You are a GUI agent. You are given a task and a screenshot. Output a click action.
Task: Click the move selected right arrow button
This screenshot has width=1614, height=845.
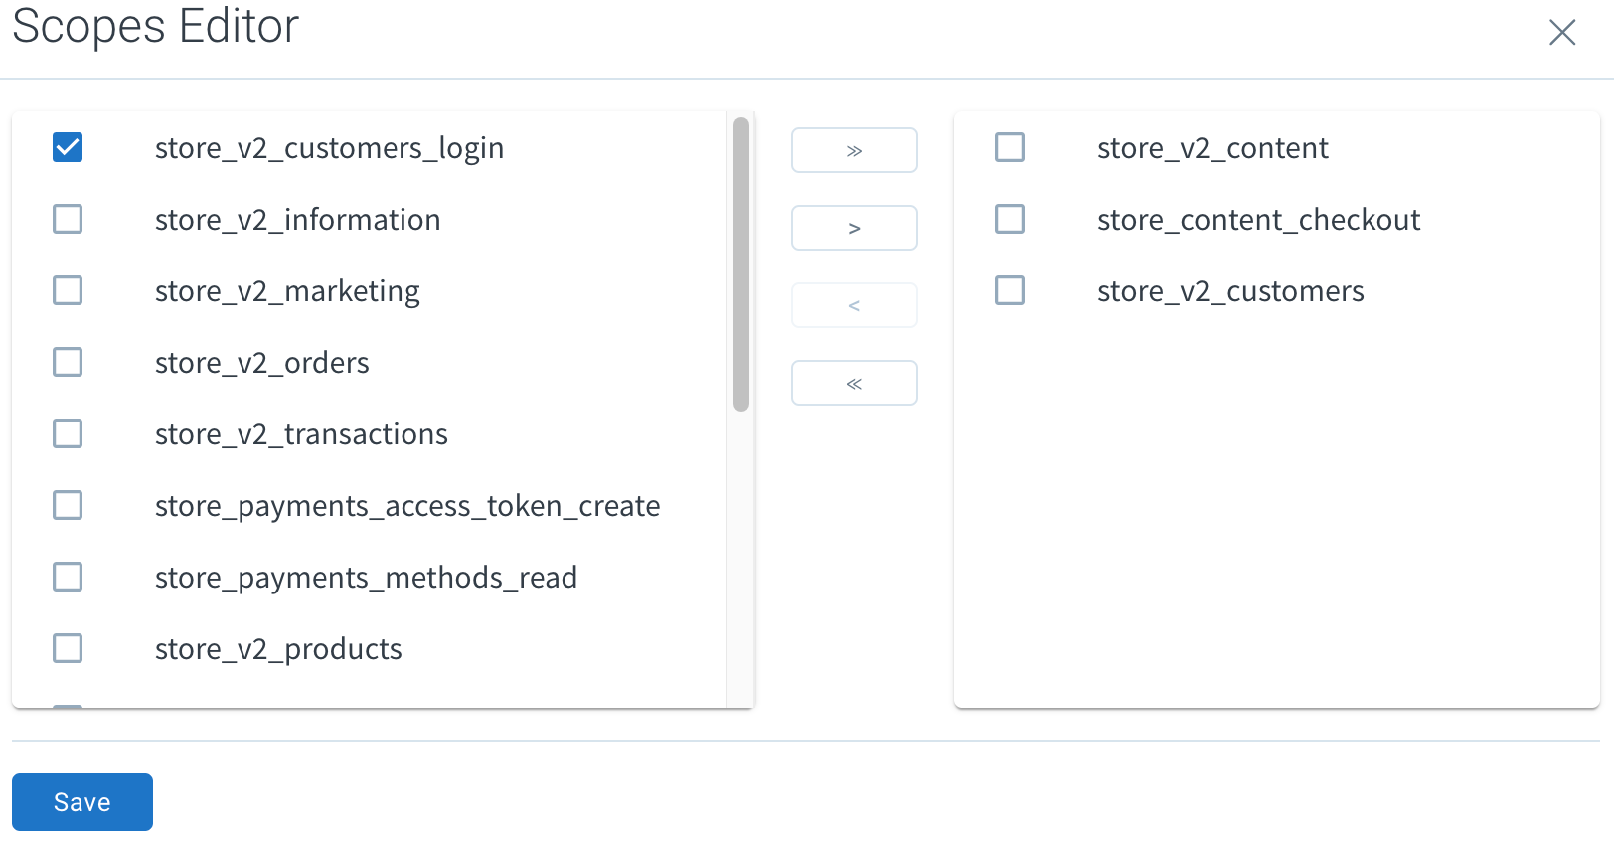pyautogui.click(x=854, y=228)
